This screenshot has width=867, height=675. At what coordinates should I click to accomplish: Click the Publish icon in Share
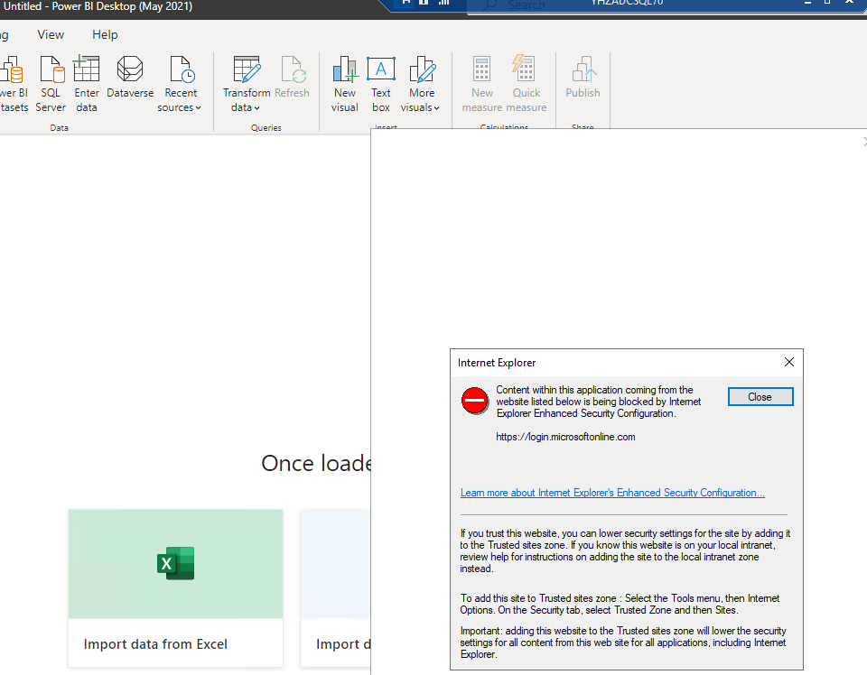coord(583,69)
